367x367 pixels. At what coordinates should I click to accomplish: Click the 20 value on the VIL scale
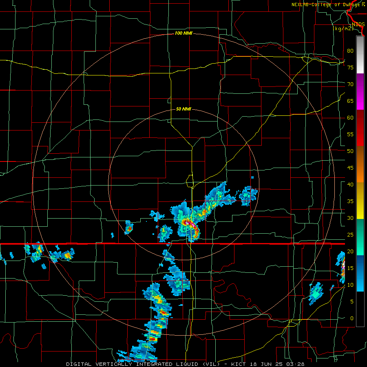[350, 251]
